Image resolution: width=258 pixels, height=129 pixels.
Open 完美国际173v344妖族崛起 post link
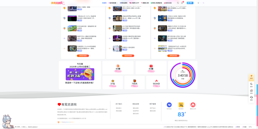pyautogui.click(x=87, y=47)
